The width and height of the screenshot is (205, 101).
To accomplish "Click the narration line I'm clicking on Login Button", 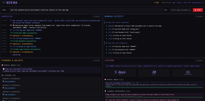I will [x=25, y=46].
